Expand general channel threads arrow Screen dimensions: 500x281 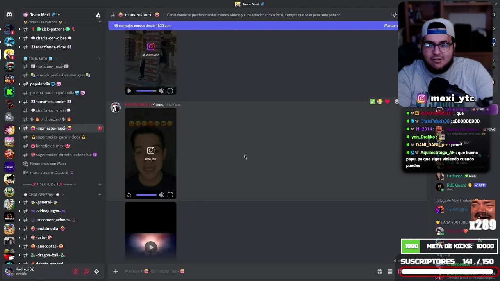(x=19, y=202)
